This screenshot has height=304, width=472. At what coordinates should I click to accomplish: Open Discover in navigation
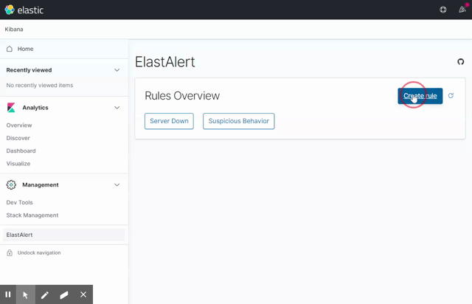18,138
